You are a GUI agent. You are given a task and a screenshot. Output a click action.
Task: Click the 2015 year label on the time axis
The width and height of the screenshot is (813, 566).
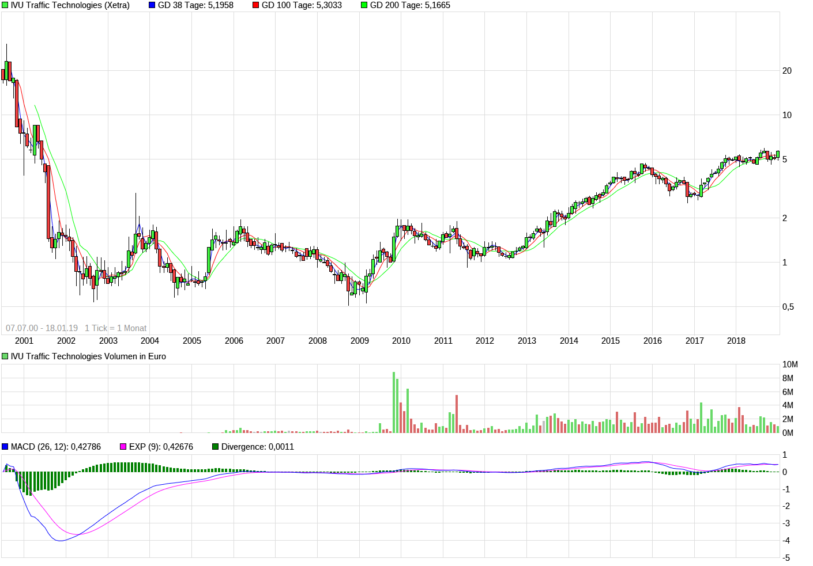(611, 341)
